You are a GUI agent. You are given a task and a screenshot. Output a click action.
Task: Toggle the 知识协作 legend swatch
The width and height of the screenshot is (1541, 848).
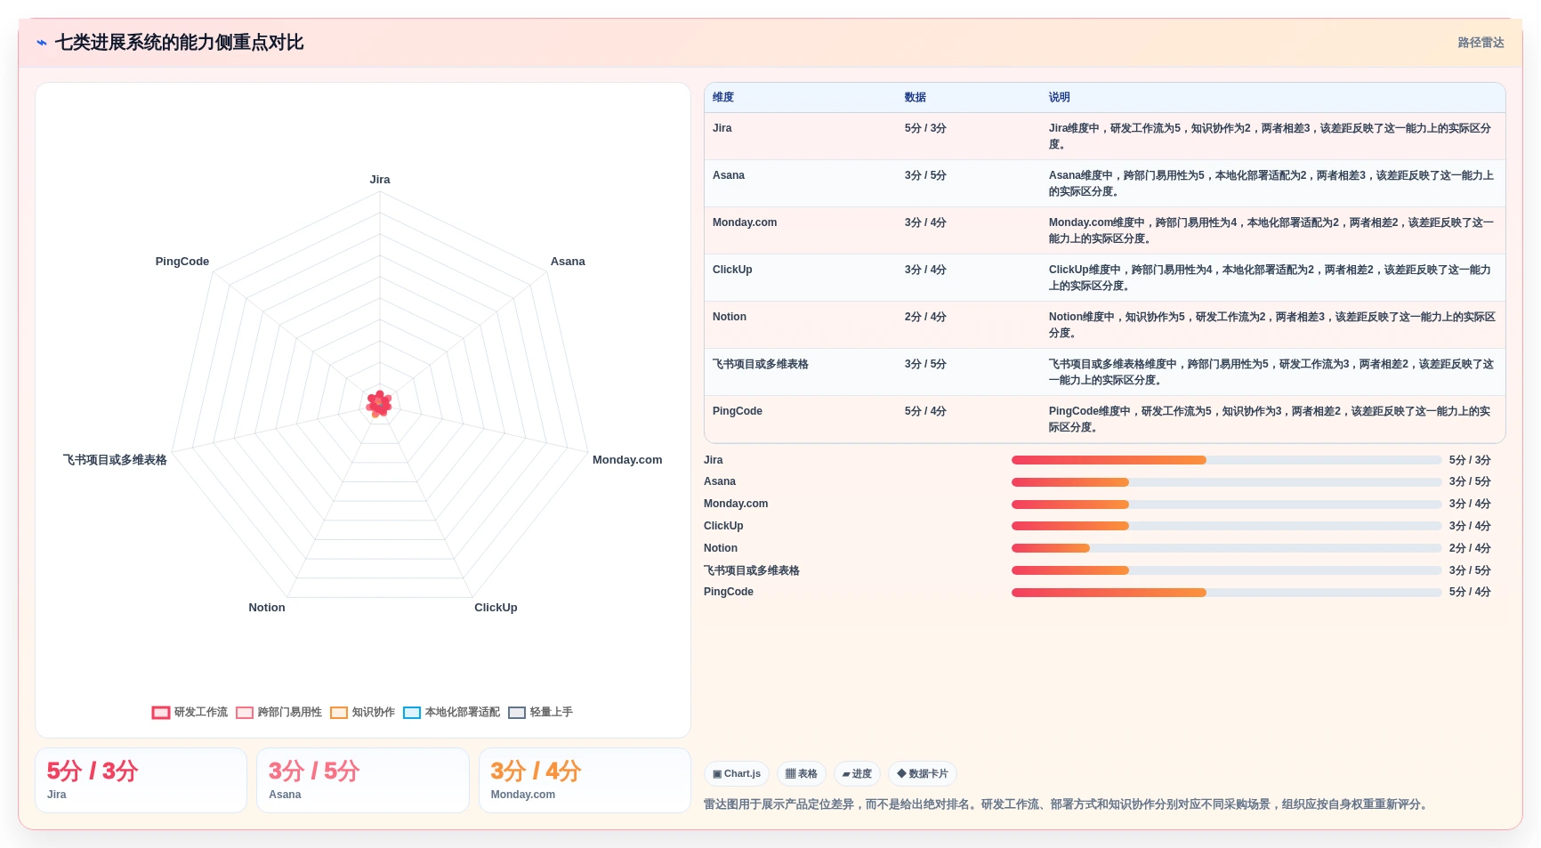[x=339, y=713]
